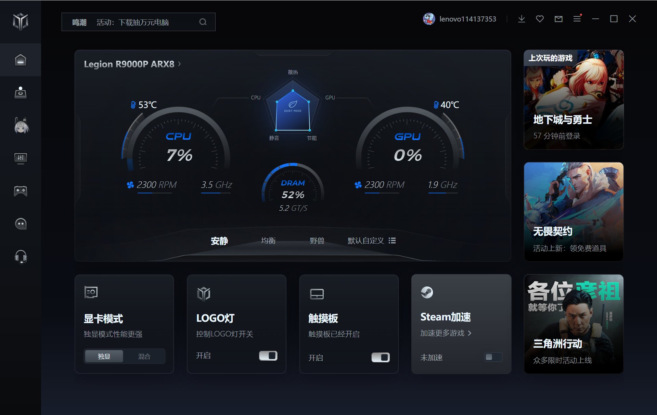Click the 40℃ GPU temperature reading
This screenshot has width=657, height=415.
click(450, 105)
